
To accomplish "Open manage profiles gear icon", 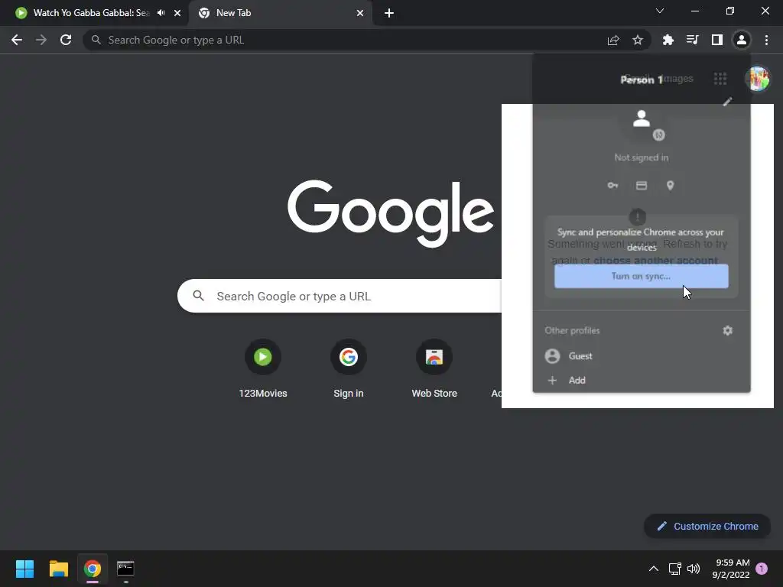I will (x=728, y=330).
